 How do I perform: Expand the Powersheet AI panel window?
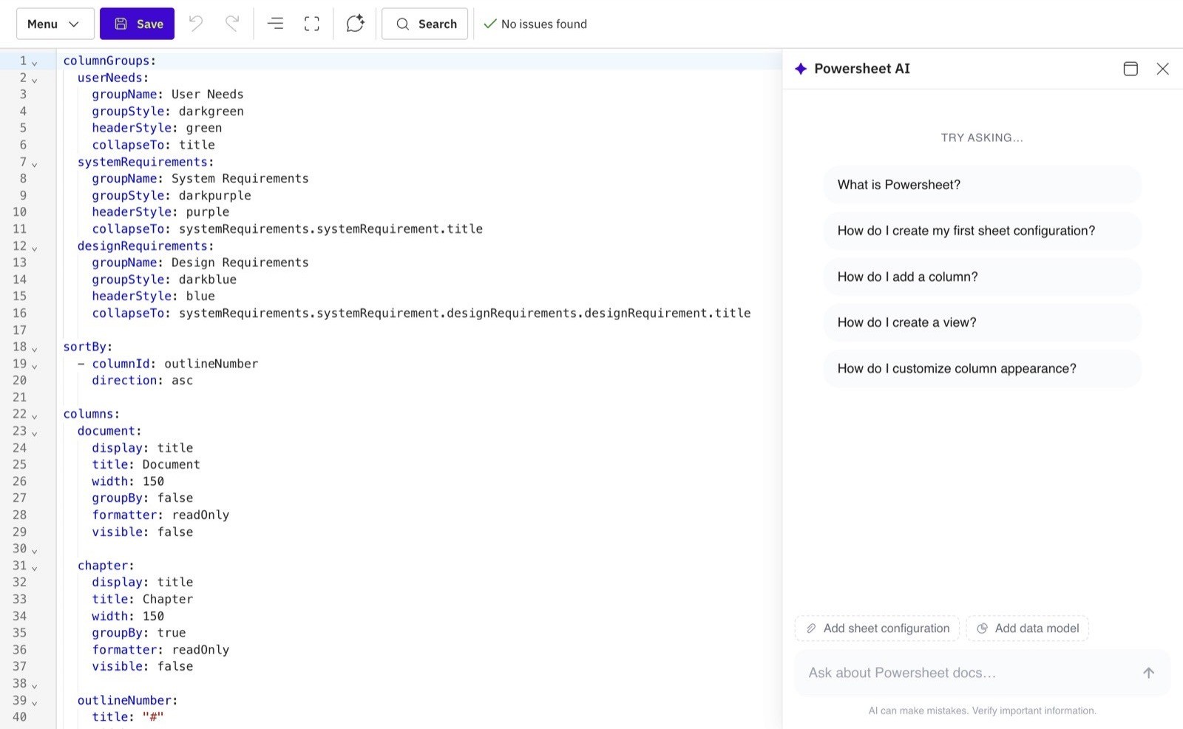1131,69
